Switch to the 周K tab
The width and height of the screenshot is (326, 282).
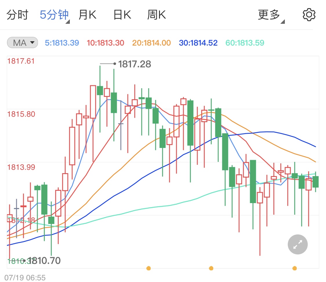click(156, 15)
